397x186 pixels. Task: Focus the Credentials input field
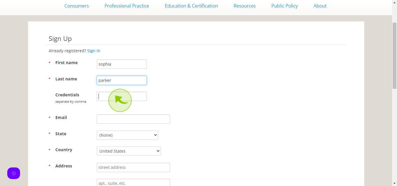pos(122,96)
